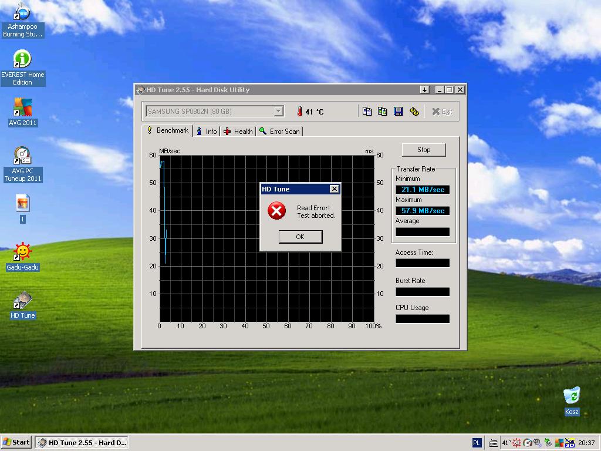Click HD Tune taskbar button
Screen dimensions: 601x451
click(82, 443)
